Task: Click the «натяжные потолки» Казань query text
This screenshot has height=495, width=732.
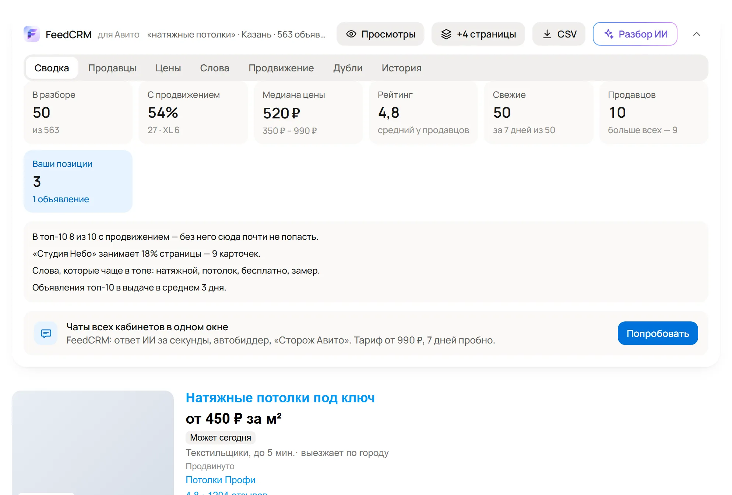Action: [236, 35]
